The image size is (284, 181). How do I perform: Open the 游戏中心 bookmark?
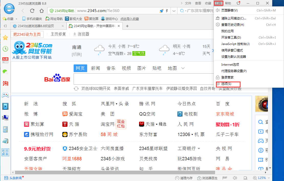click(x=109, y=19)
